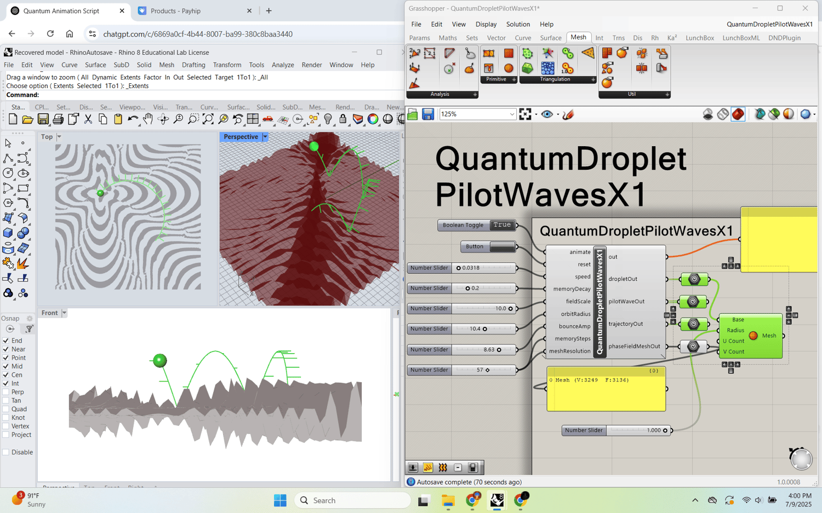Click the Paste clipboard icon in Rhino
This screenshot has width=822, height=513.
118,119
